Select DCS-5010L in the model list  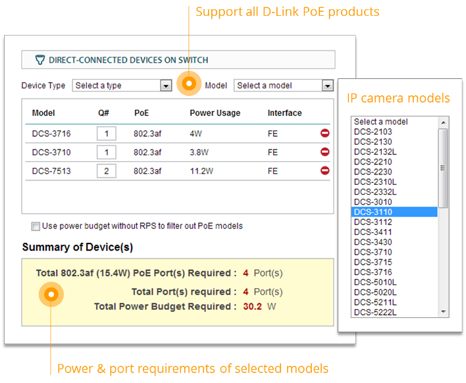tap(394, 282)
